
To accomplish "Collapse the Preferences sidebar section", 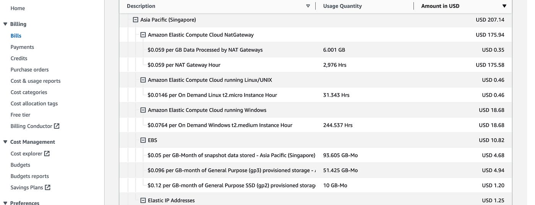I will (x=5, y=203).
